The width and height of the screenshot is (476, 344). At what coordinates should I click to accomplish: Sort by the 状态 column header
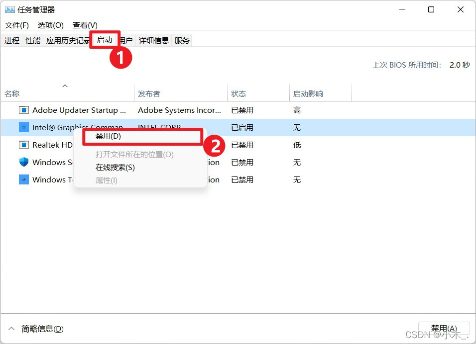[x=258, y=93]
